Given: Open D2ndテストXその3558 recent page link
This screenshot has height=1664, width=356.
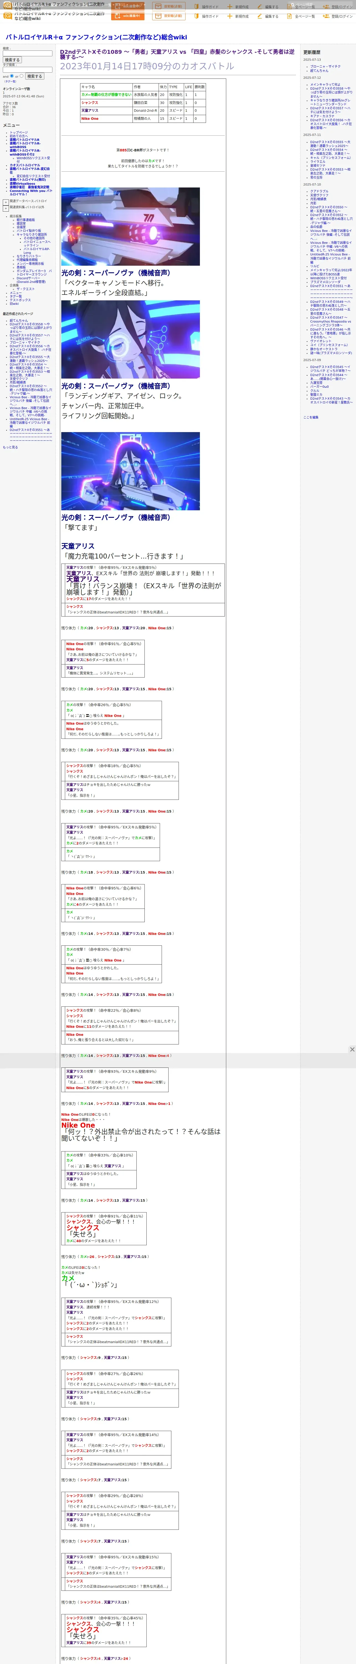Looking at the screenshot, I should point(30,328).
